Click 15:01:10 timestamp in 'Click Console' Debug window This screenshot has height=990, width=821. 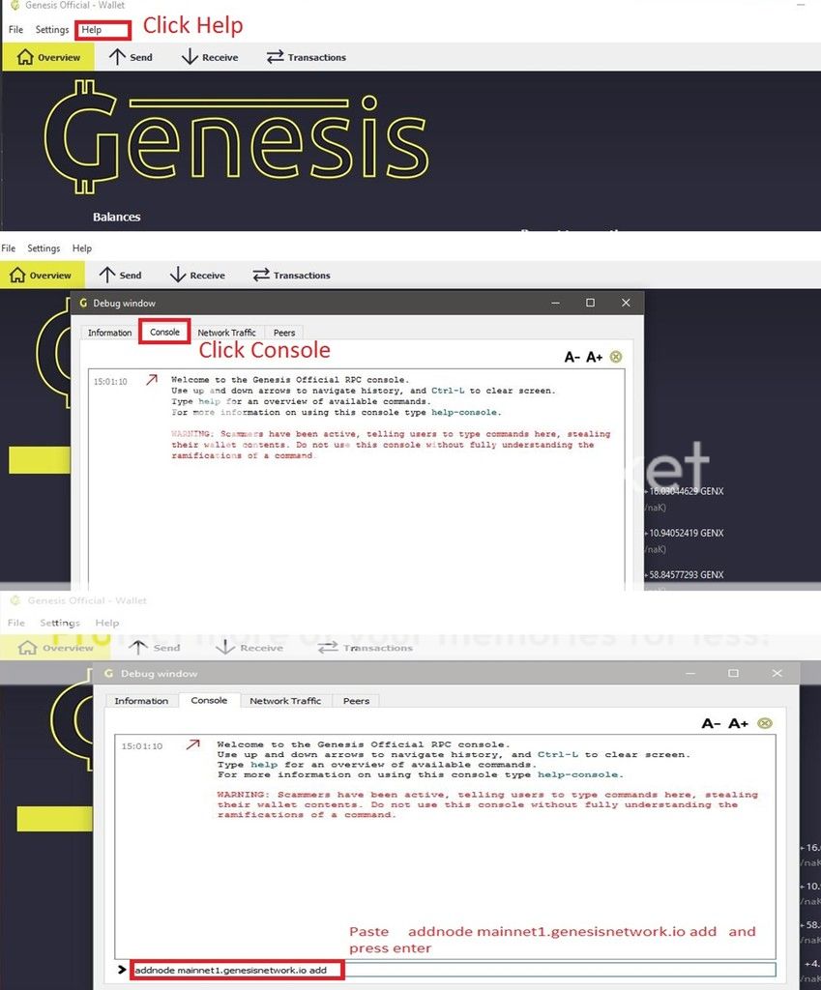[x=110, y=382]
